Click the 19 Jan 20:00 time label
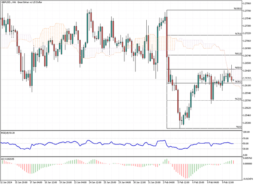Image resolution: width=254 pixels, height=185 pixels. pyautogui.click(x=66, y=182)
